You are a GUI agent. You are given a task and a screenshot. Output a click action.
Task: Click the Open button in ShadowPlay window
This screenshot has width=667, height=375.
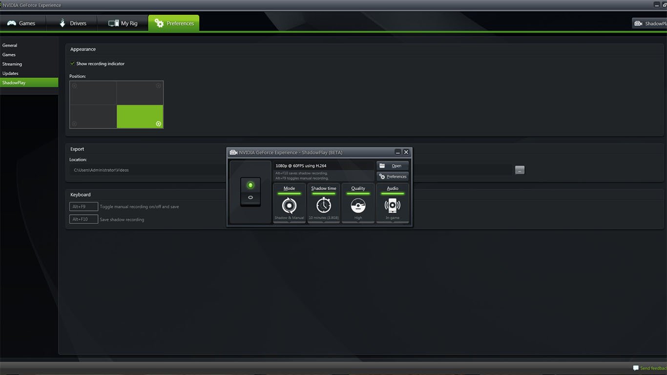point(393,166)
